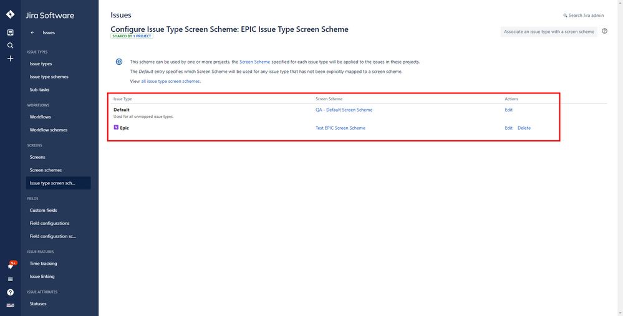Viewport: 623px width, 316px height.
Task: Open the boards icon in the global sidebar
Action: coord(11,32)
